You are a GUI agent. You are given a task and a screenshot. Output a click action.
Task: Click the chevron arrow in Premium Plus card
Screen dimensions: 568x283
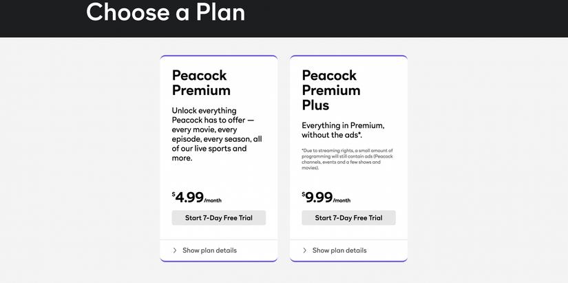(x=305, y=251)
